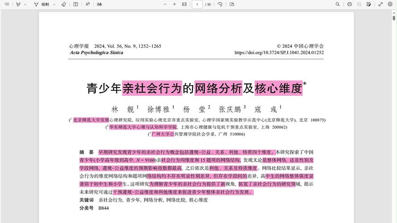Open the search in document tool
The width and height of the screenshot is (397, 223).
coord(338,4)
